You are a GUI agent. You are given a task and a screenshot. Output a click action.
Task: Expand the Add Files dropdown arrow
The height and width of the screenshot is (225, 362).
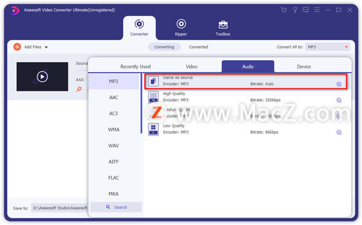pyautogui.click(x=46, y=47)
